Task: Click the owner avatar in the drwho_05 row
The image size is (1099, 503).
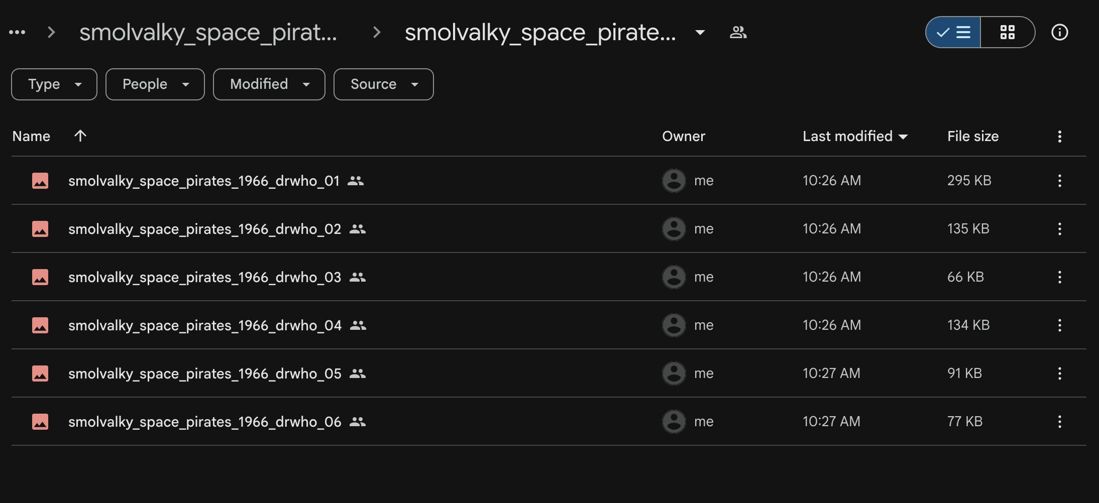Action: [x=674, y=373]
